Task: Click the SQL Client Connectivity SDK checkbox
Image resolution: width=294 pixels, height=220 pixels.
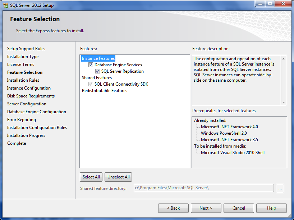Action: click(x=91, y=84)
